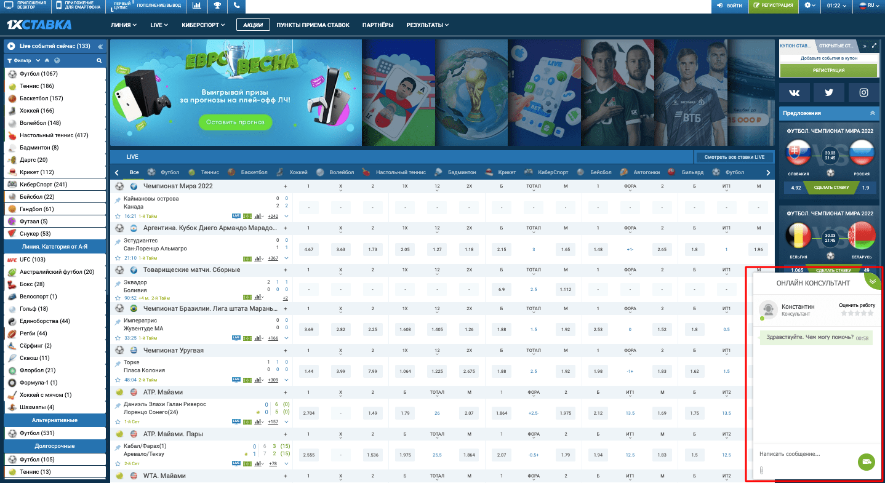
Task: Open the ЛИНИЯ dropdown menu
Action: [x=124, y=25]
